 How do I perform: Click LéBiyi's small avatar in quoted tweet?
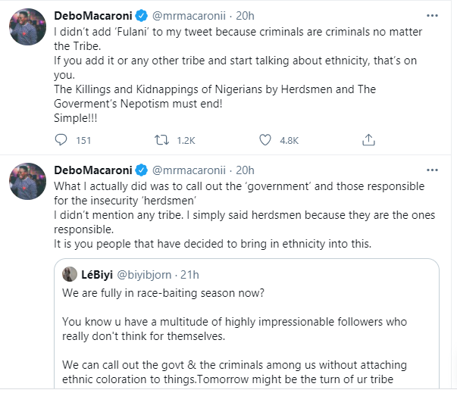tap(68, 274)
